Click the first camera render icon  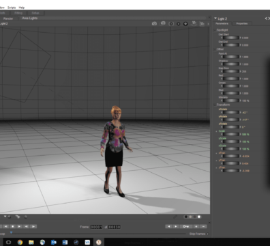154,23
